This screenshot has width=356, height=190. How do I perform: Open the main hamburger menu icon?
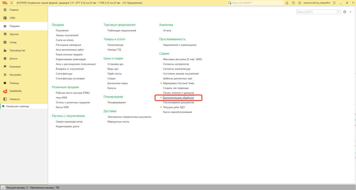coord(11,3)
